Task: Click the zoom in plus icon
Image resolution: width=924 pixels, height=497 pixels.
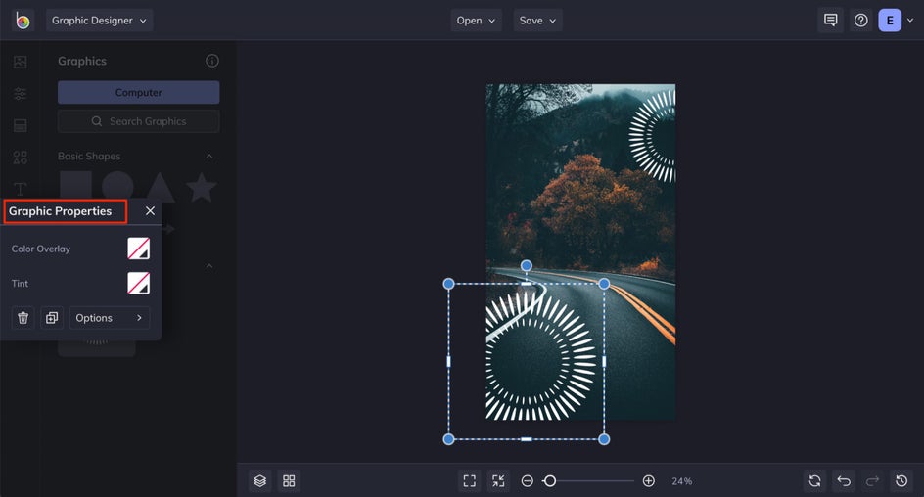Action: tap(649, 481)
